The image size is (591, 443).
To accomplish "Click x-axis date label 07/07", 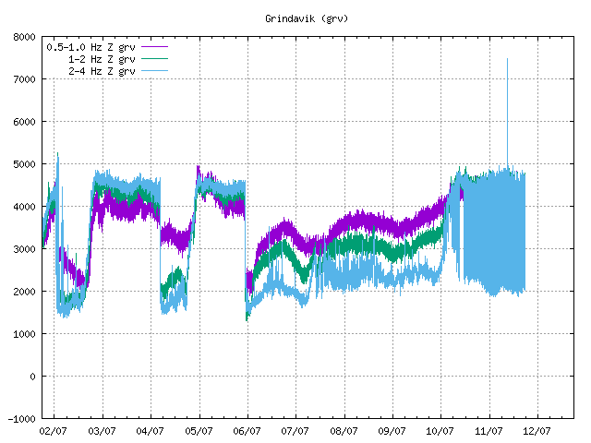I will click(295, 431).
